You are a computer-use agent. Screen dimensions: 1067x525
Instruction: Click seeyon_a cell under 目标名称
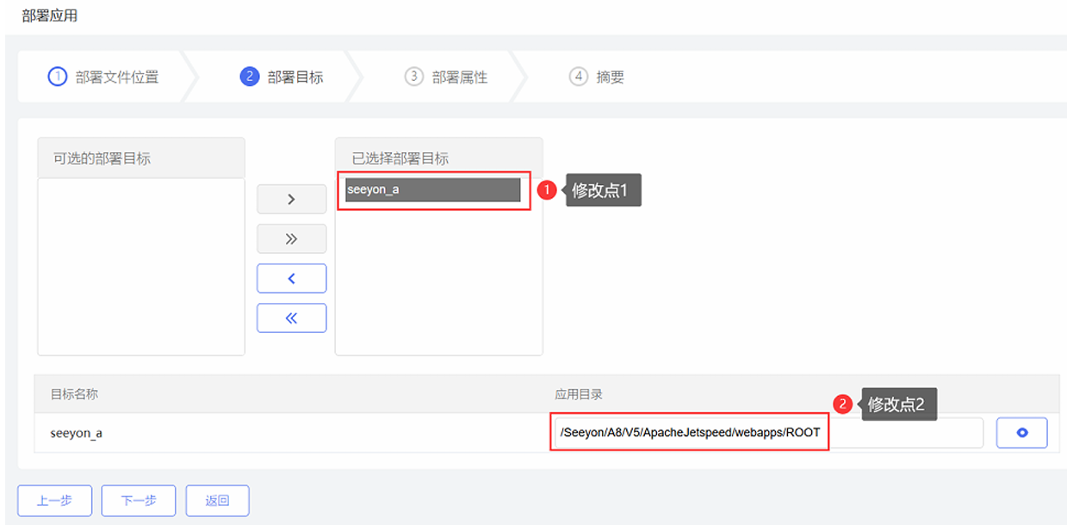click(x=77, y=433)
